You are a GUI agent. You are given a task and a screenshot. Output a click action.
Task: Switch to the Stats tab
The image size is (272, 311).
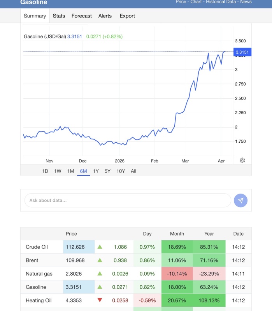point(59,16)
